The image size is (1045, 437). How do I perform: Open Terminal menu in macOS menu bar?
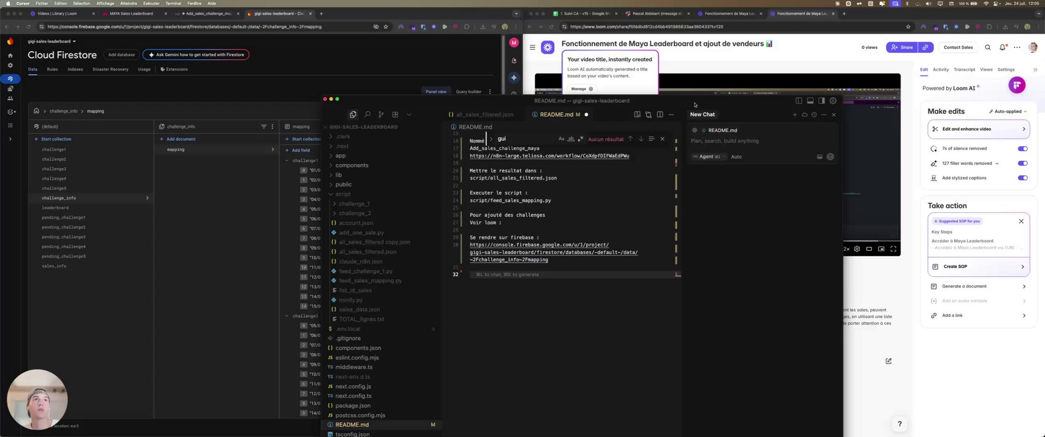click(173, 4)
